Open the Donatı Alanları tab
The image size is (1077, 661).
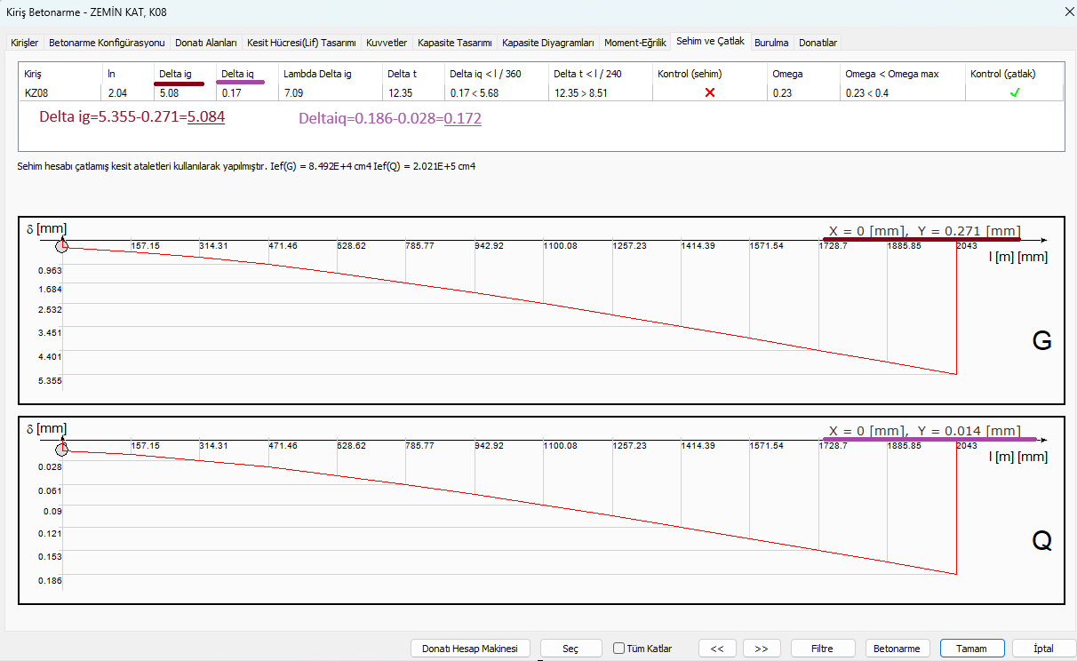[x=206, y=43]
